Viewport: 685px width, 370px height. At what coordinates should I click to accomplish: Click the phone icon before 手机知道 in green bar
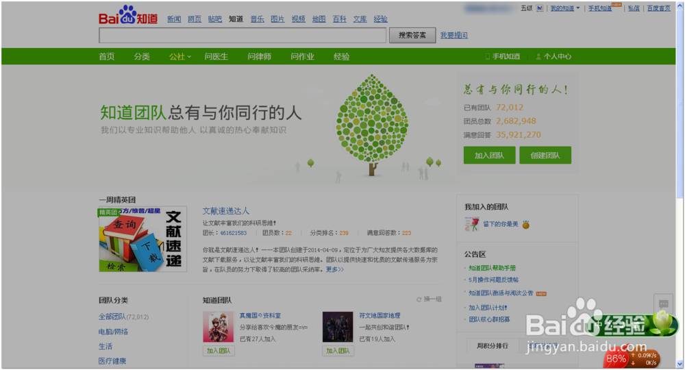(488, 56)
